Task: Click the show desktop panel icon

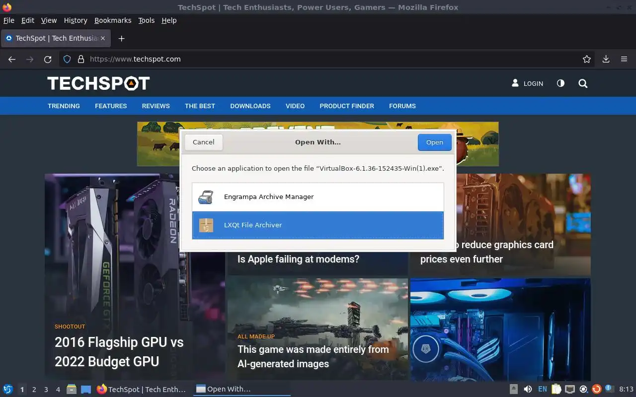Action: pos(86,389)
